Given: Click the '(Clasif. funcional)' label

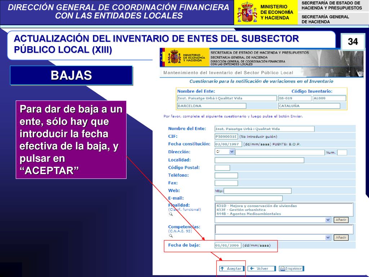Looking at the screenshot, I should point(184,210).
